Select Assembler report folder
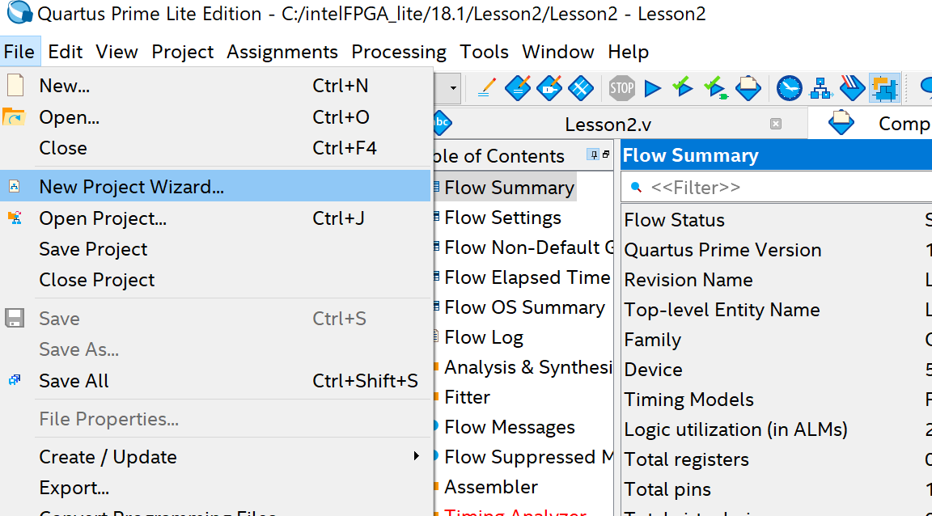The height and width of the screenshot is (516, 932). [x=491, y=486]
